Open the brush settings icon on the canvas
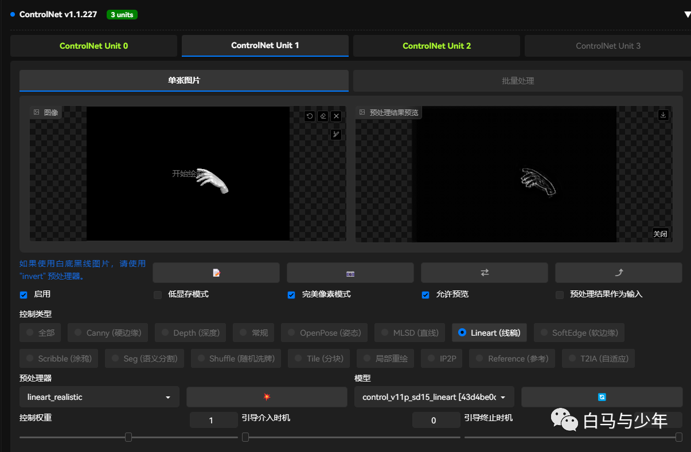This screenshot has width=691, height=452. point(337,135)
